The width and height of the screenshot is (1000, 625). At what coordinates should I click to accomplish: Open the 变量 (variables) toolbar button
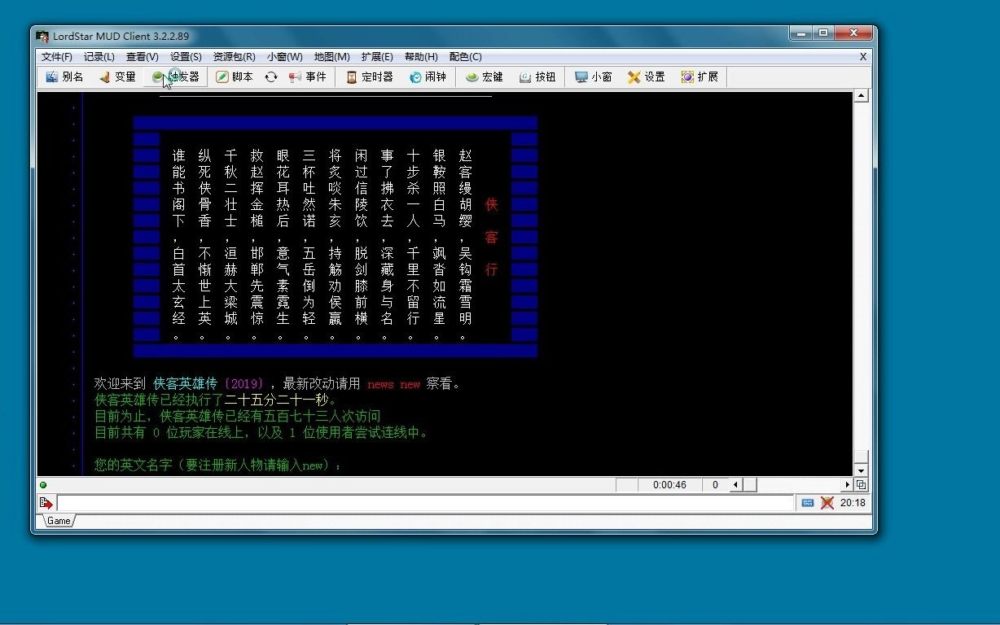(117, 76)
